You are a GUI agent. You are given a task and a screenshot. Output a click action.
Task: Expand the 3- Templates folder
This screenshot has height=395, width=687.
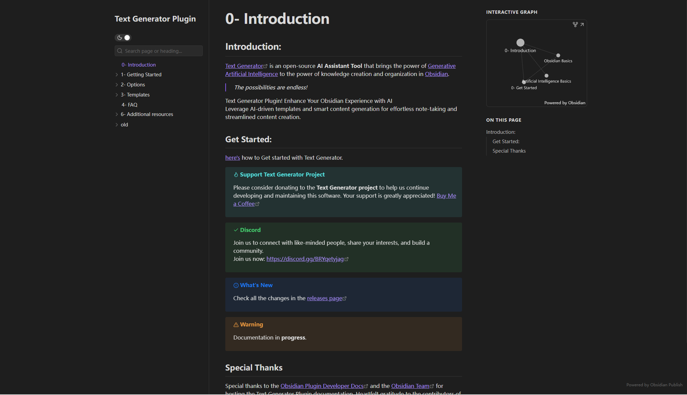(x=117, y=95)
